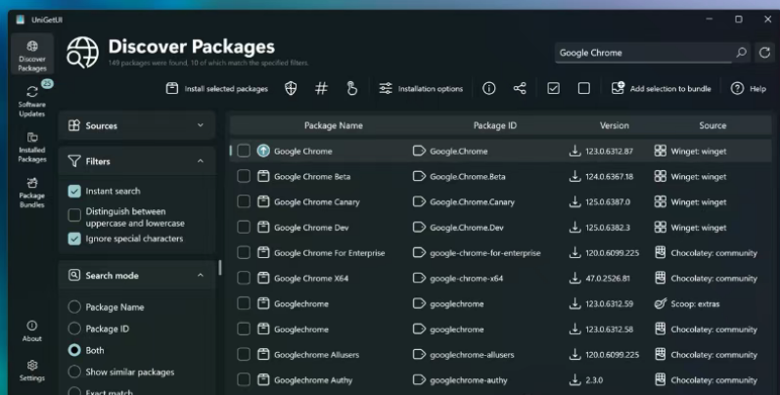Viewport: 780px width, 395px height.
Task: Install as administrator shield icon
Action: (x=291, y=88)
